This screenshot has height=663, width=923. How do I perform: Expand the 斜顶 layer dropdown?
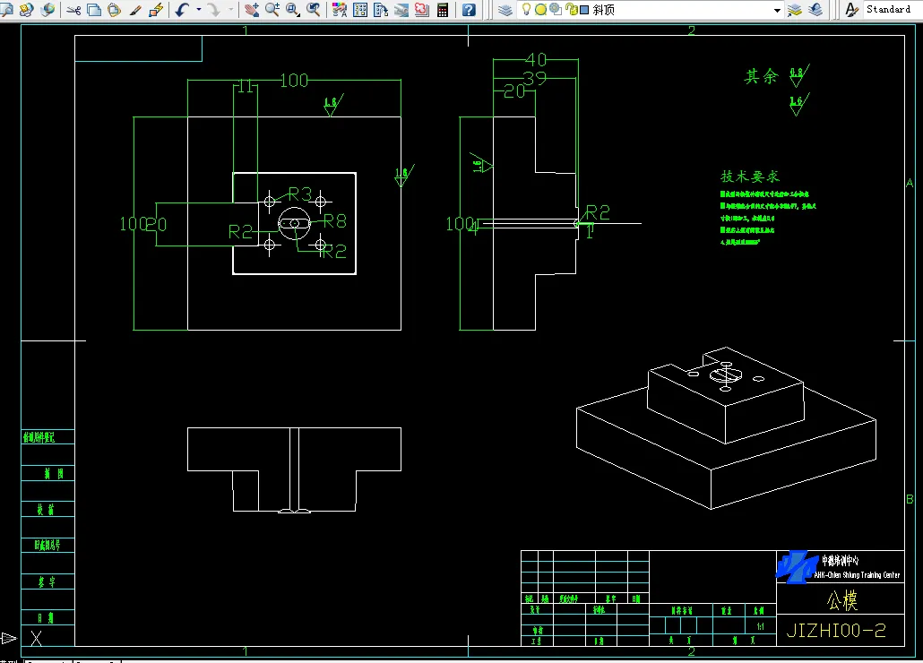click(x=777, y=10)
